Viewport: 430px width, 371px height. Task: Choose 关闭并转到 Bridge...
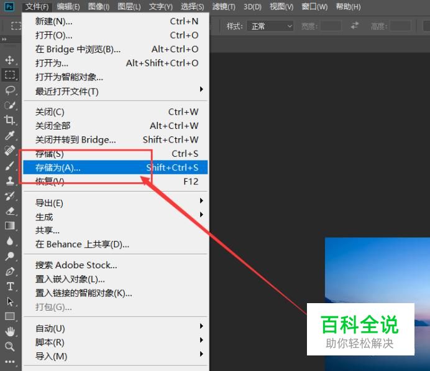coord(115,140)
